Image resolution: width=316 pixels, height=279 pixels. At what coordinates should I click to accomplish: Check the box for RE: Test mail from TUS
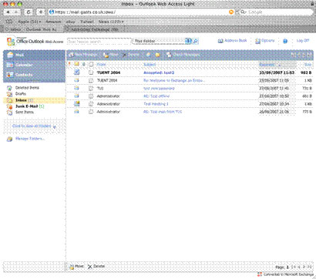click(x=91, y=112)
